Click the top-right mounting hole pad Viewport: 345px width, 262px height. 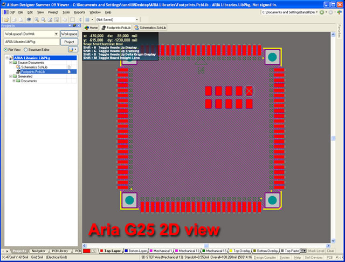pos(272,57)
